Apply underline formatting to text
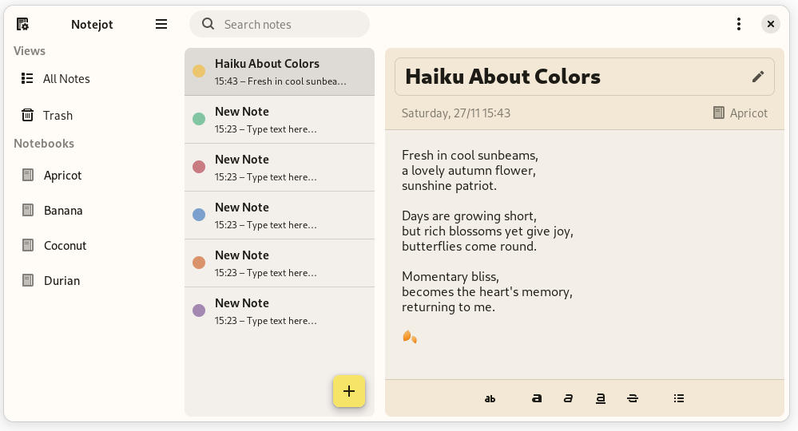 [x=600, y=398]
